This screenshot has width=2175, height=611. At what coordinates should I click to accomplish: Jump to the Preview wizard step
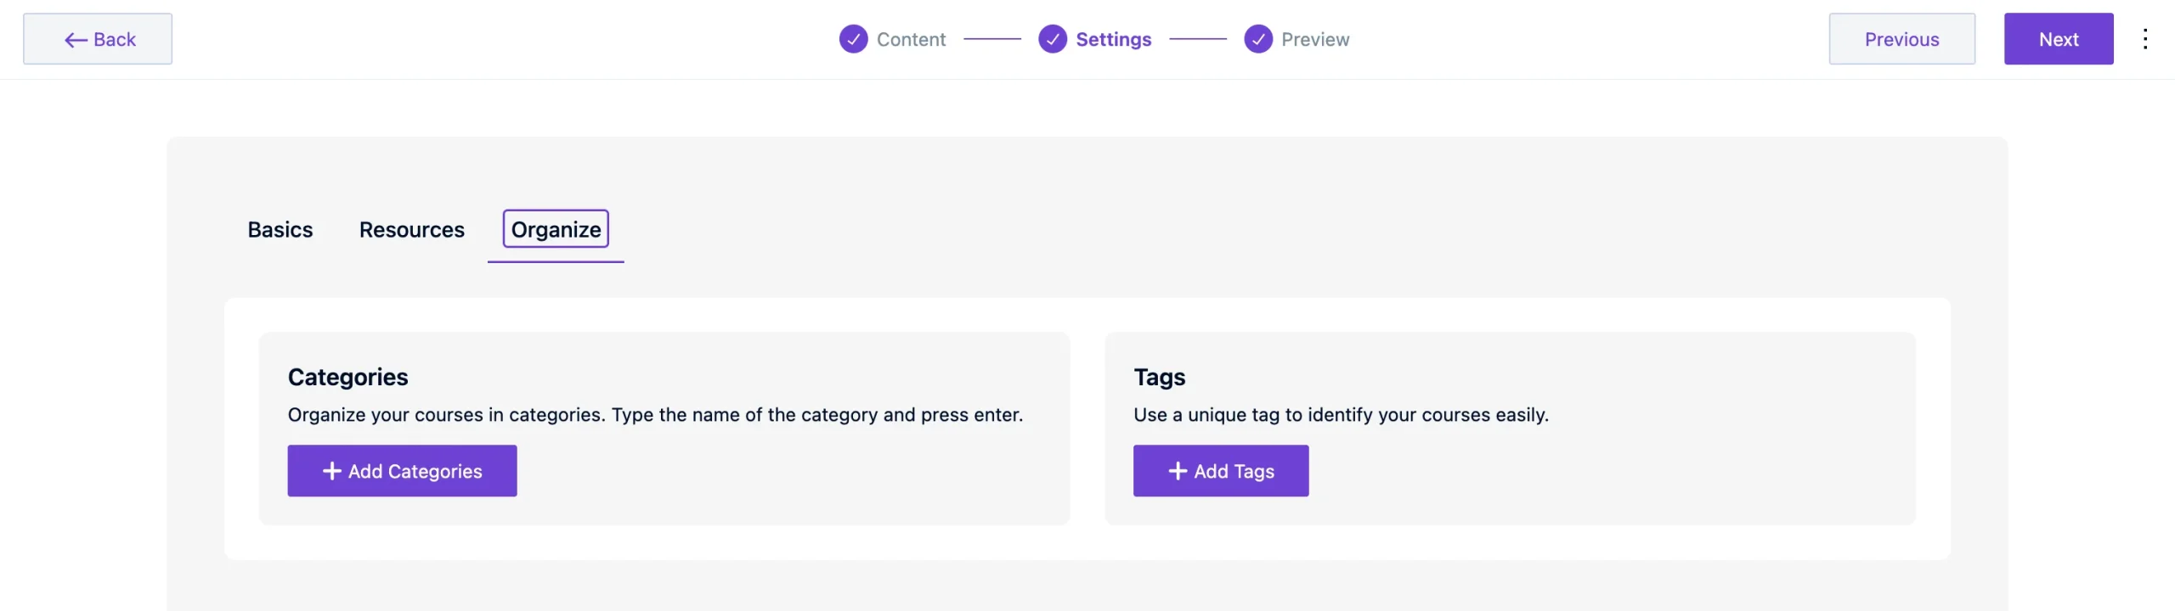[1314, 38]
